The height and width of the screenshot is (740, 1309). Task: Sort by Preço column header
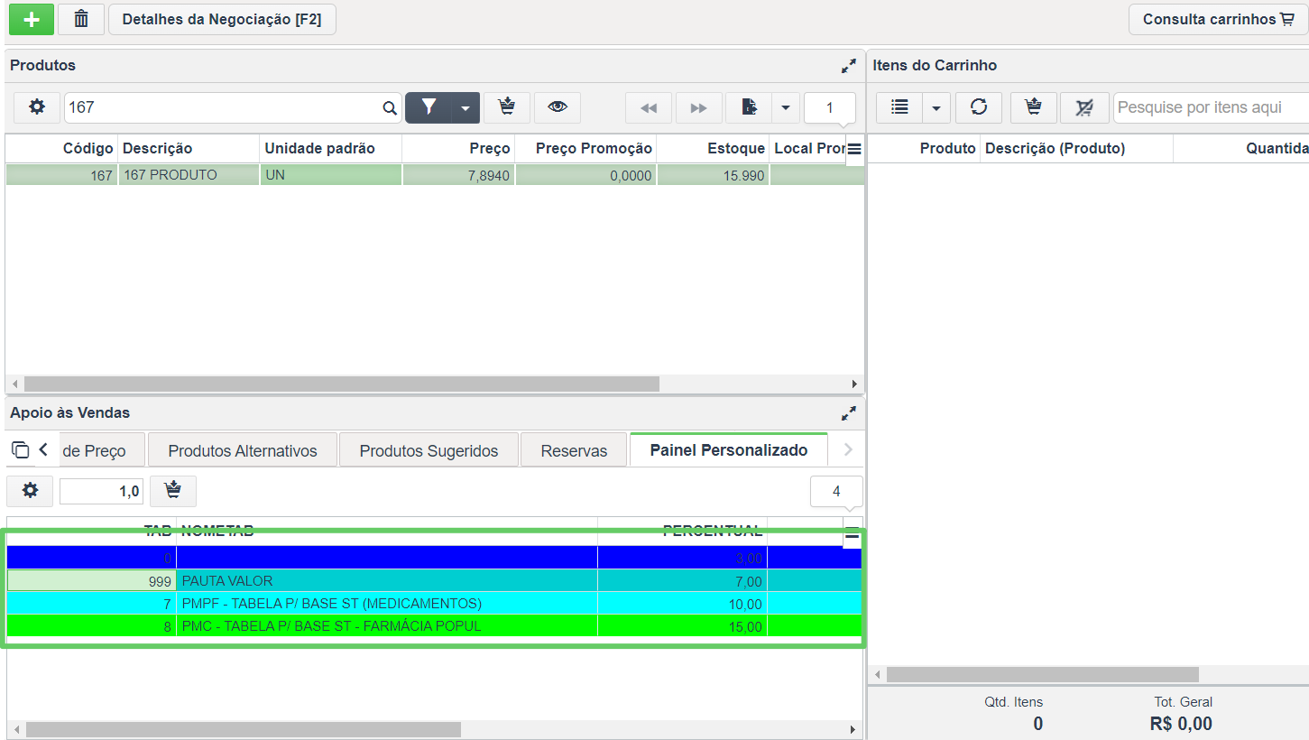coord(490,148)
